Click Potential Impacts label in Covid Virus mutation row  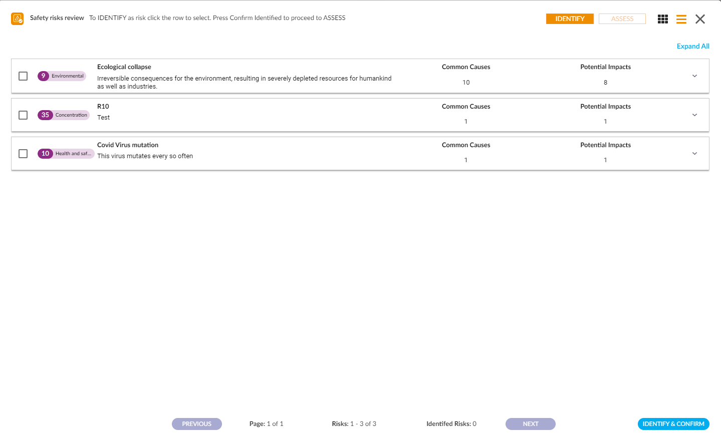[x=605, y=145]
